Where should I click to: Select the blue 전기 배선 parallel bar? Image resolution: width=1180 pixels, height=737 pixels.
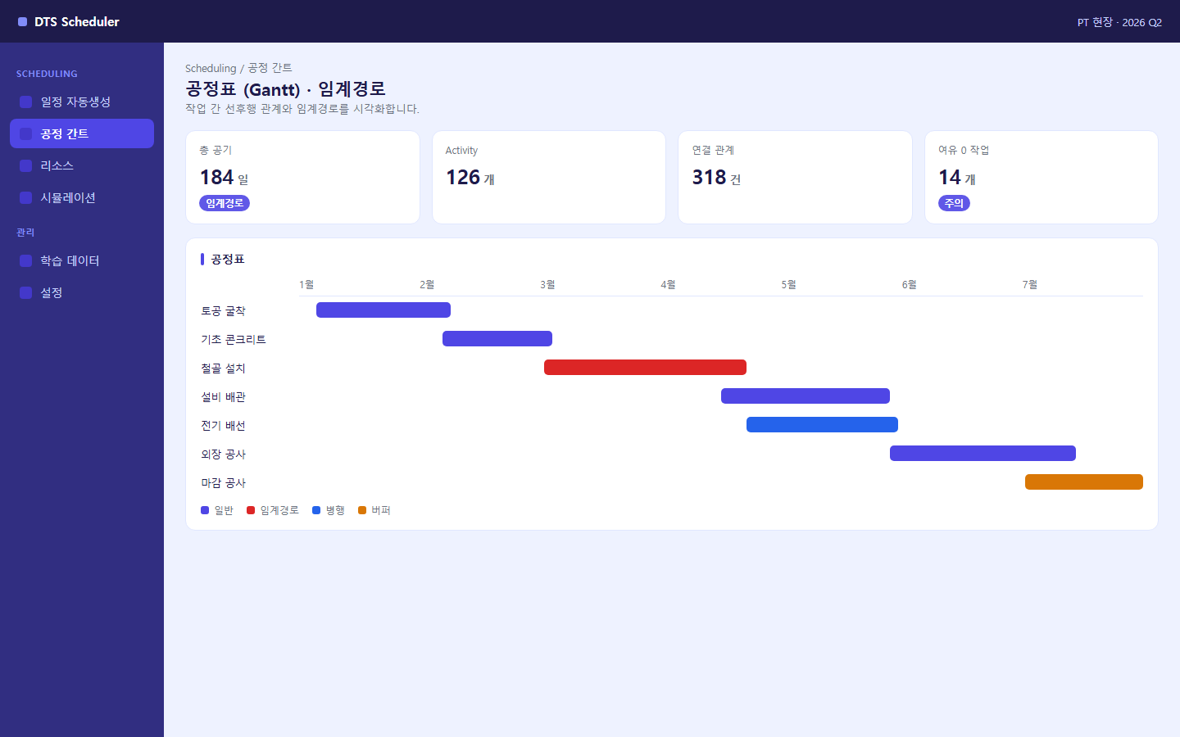point(822,424)
